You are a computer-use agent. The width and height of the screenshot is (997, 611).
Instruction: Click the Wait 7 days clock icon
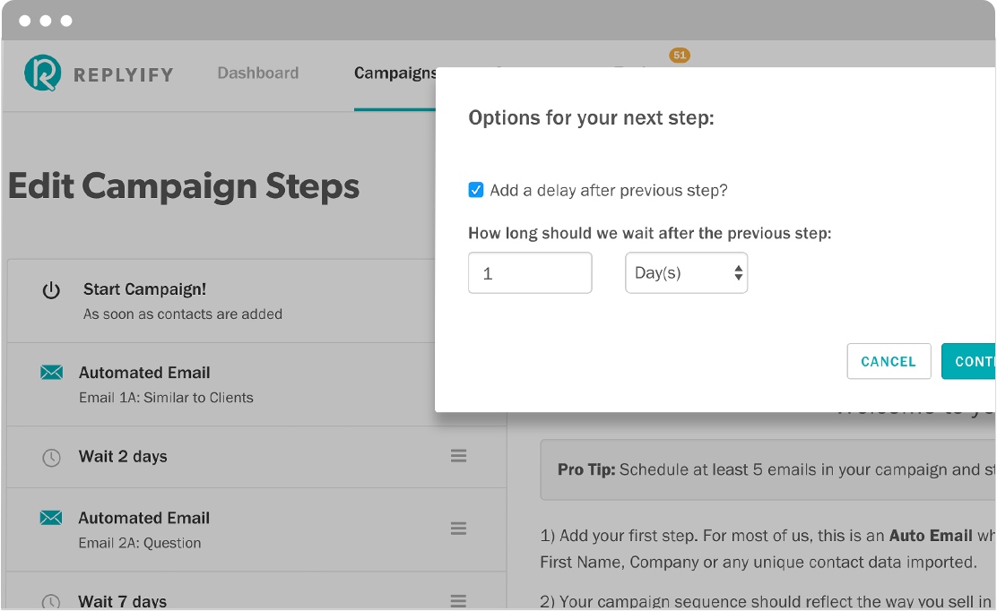click(51, 601)
